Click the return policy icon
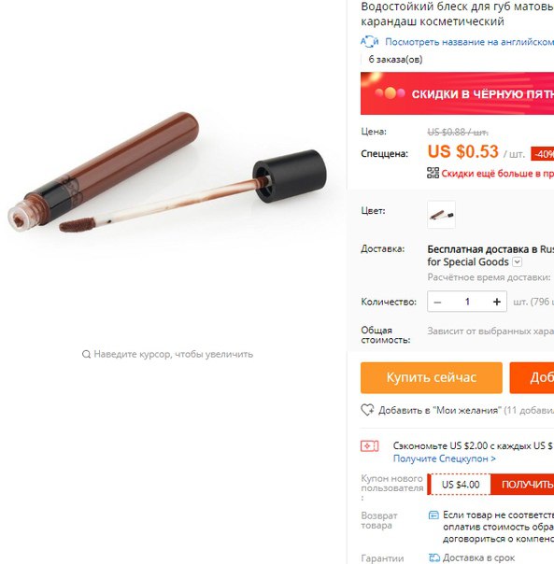 coord(433,515)
